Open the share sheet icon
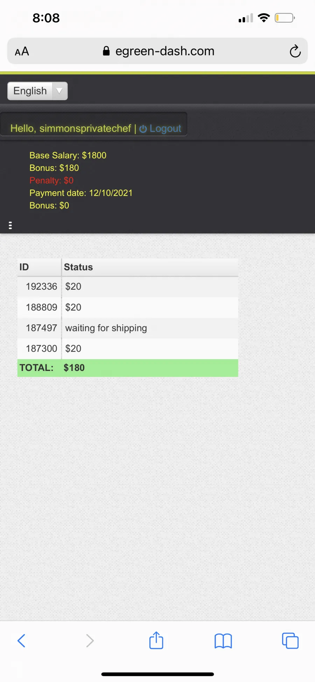The width and height of the screenshot is (315, 682). 156,640
